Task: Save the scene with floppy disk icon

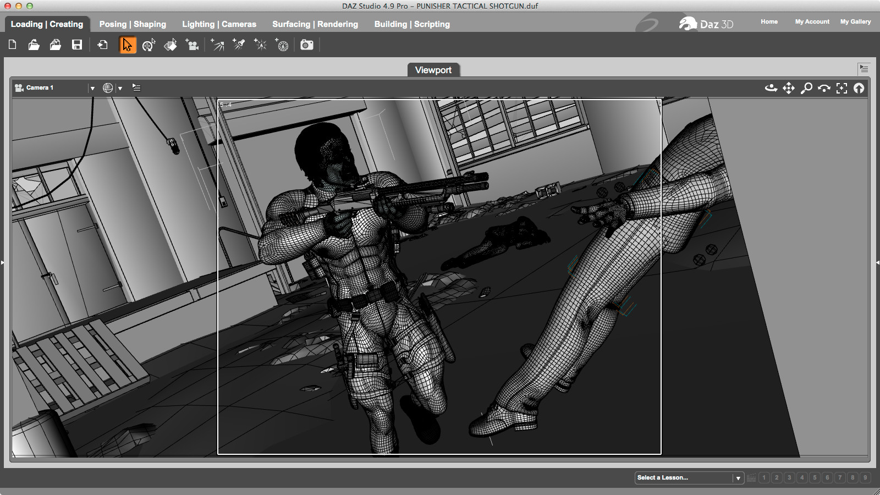Action: [x=77, y=45]
